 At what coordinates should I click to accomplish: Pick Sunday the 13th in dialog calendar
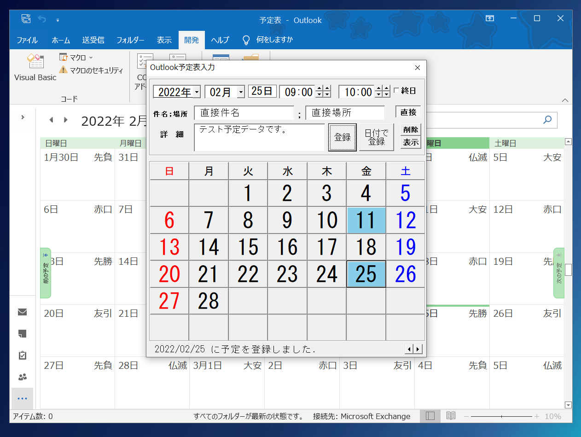tap(169, 247)
